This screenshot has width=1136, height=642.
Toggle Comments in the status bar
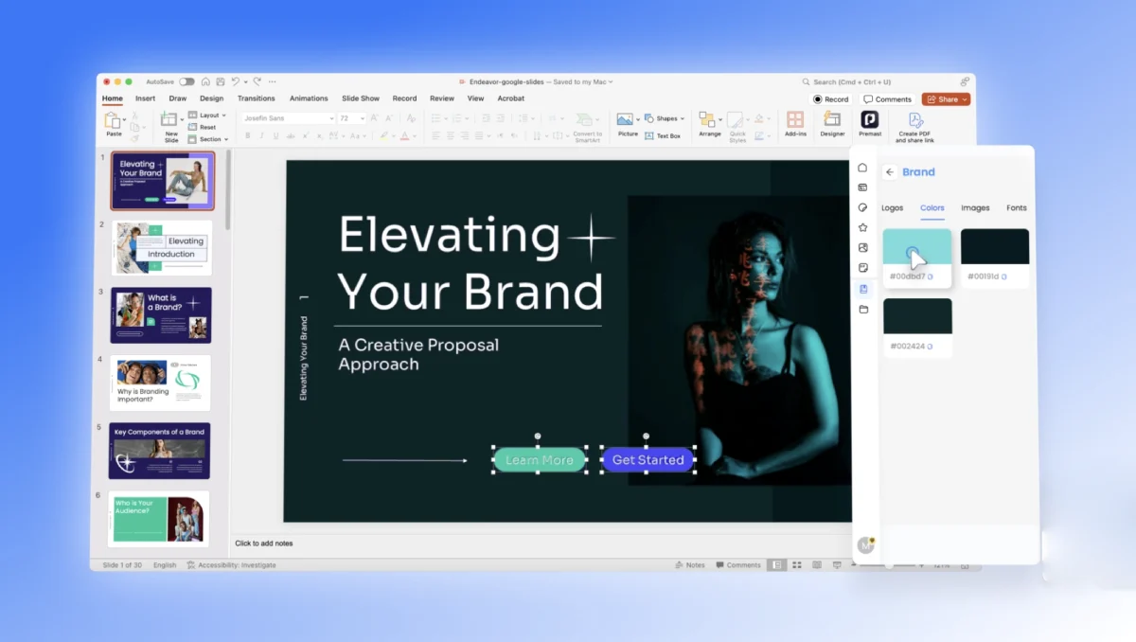click(x=738, y=565)
